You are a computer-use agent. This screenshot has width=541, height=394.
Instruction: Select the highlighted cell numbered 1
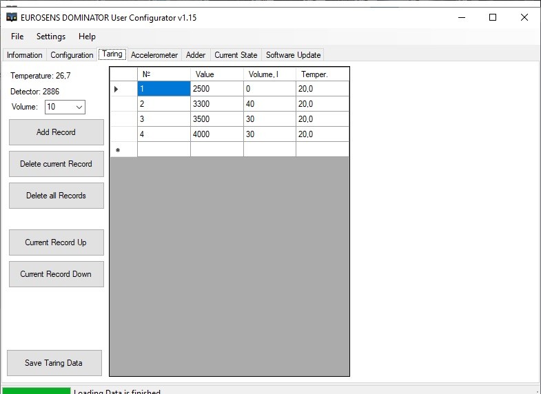tap(164, 89)
